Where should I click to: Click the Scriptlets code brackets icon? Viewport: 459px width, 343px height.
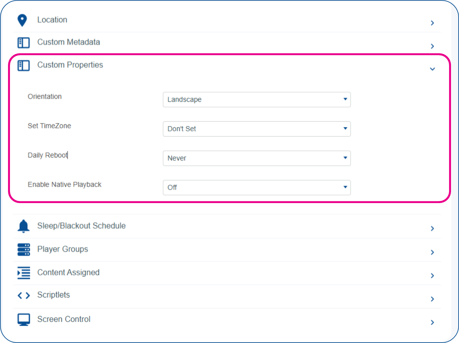(24, 295)
